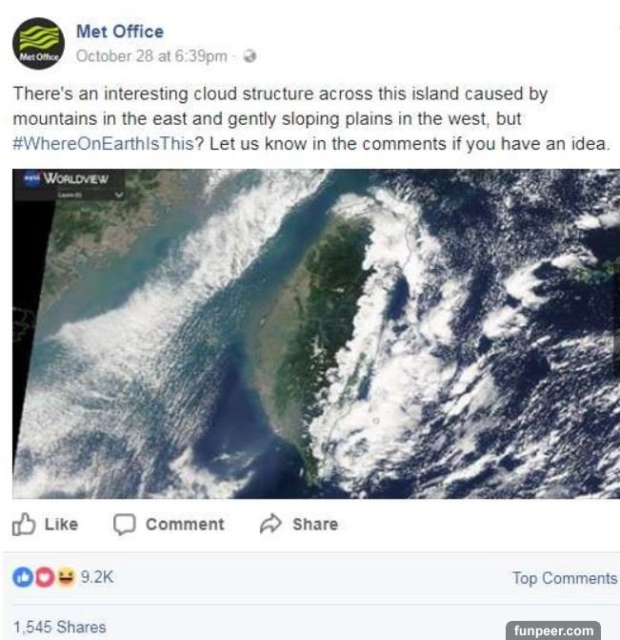
Task: Click the blue thumbs-up reaction icon
Action: tap(22, 578)
